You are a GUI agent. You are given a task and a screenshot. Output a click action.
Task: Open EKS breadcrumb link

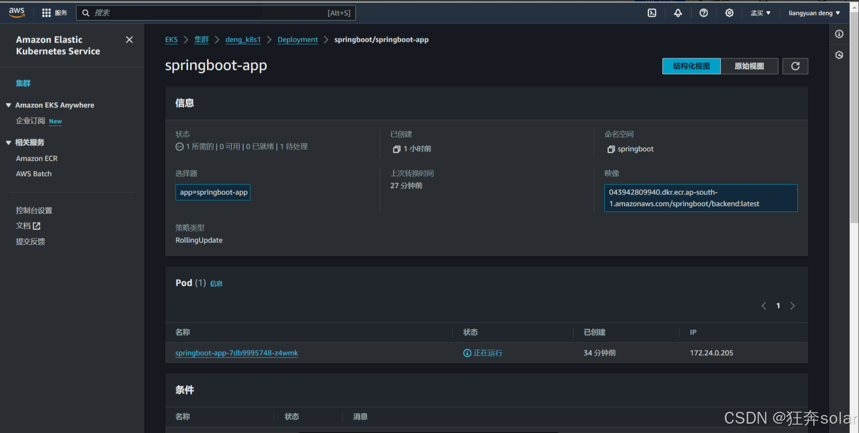[x=171, y=39]
